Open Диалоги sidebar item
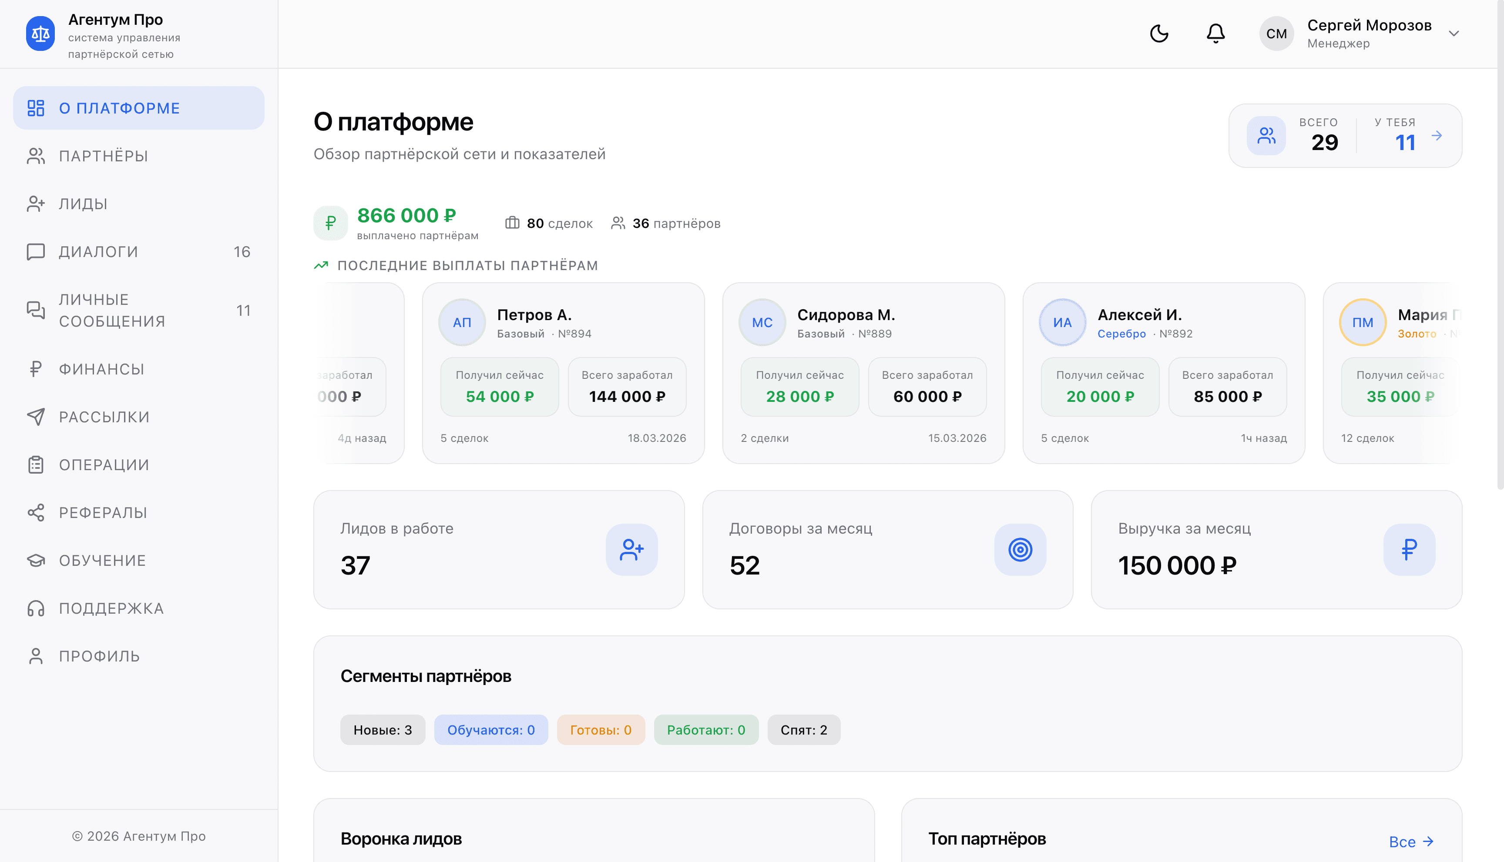The height and width of the screenshot is (862, 1504). point(139,252)
